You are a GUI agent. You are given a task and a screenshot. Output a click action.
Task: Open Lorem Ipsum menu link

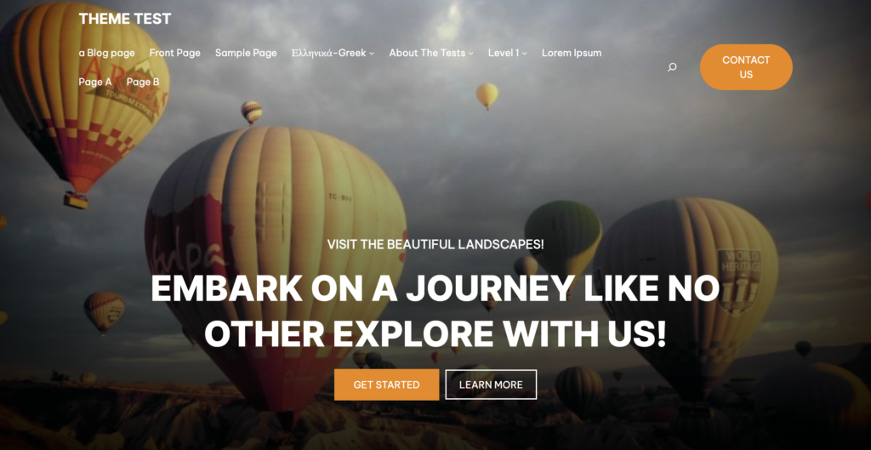(x=572, y=53)
